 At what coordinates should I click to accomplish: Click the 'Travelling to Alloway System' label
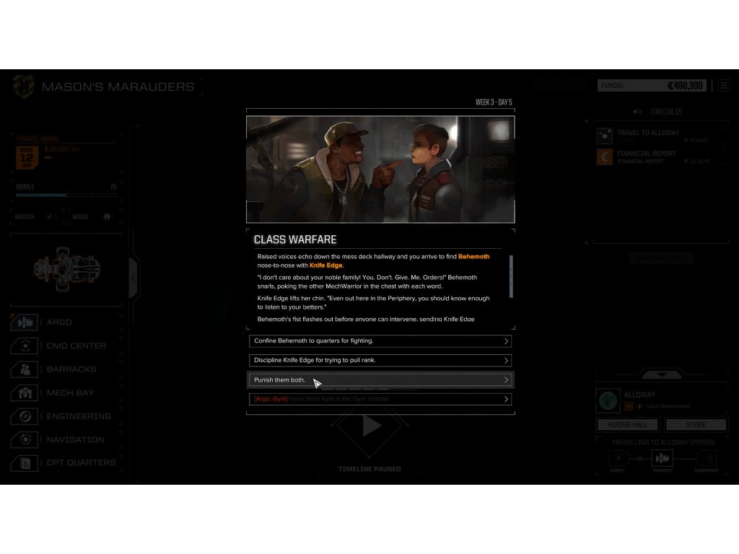(x=663, y=442)
